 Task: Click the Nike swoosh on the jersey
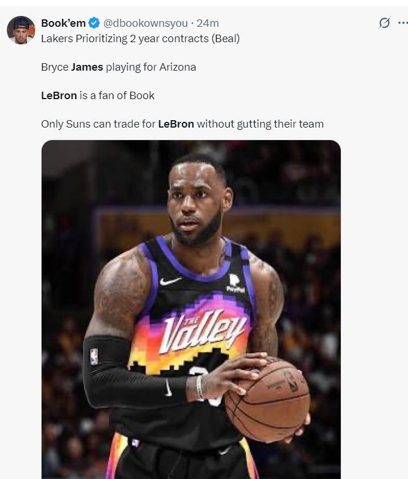170,281
